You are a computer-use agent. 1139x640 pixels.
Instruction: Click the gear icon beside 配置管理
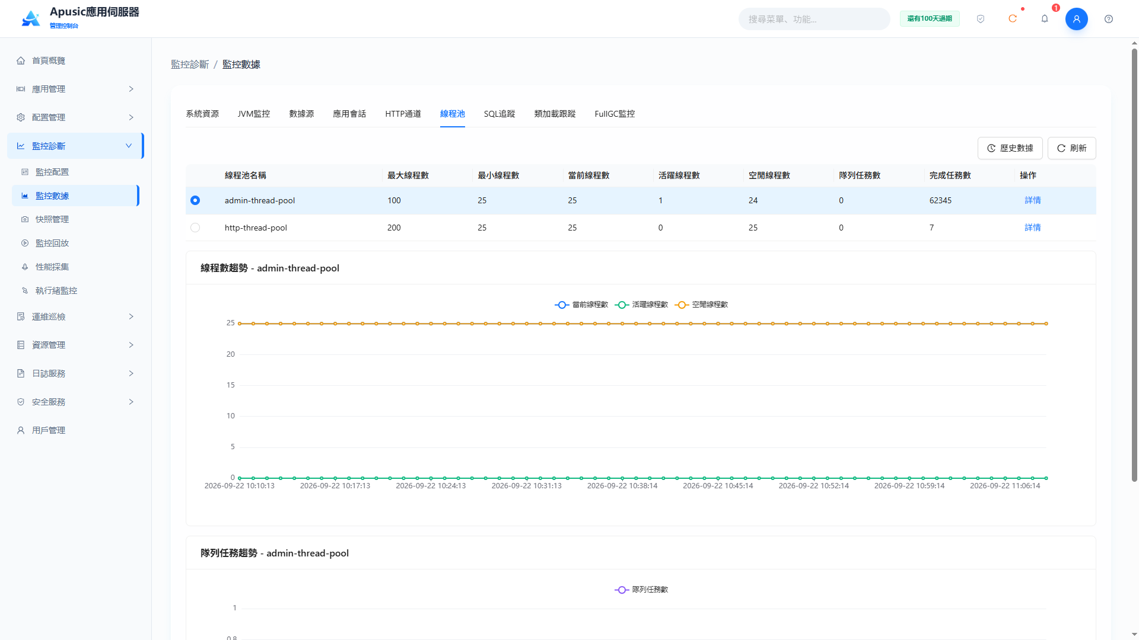[x=21, y=117]
